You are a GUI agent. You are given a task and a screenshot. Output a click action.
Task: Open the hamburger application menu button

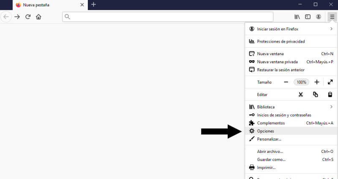(x=332, y=17)
